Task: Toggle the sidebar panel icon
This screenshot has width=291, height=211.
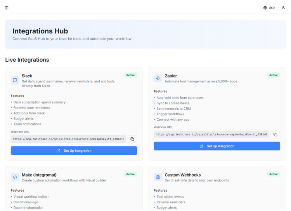Action: point(7,8)
